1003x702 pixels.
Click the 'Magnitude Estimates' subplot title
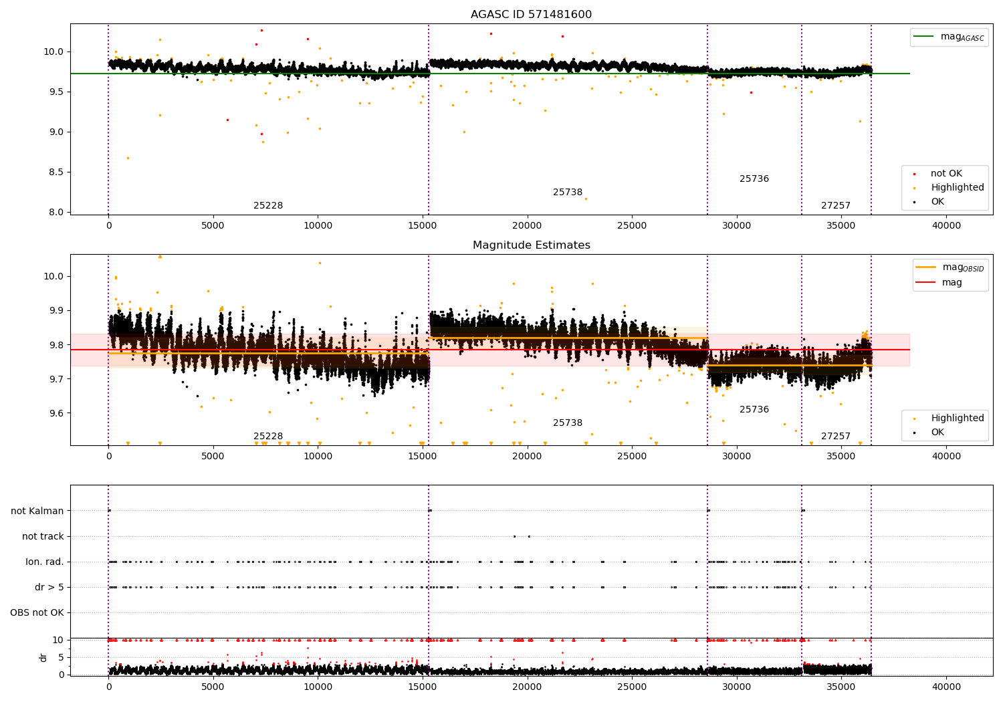tap(531, 245)
